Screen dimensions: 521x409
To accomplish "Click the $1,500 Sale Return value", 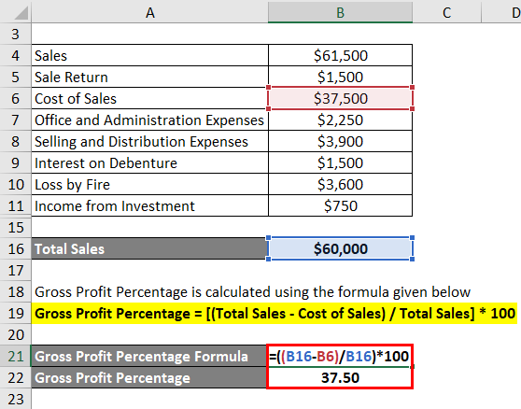I will [x=340, y=78].
